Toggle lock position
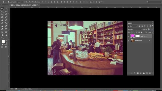The height and width of the screenshot is (91, 162). (137, 32)
